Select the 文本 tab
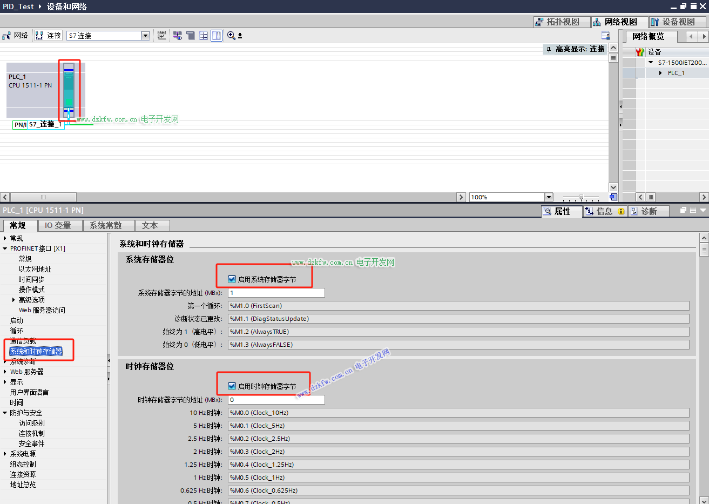Viewport: 709px width, 504px height. pos(152,226)
